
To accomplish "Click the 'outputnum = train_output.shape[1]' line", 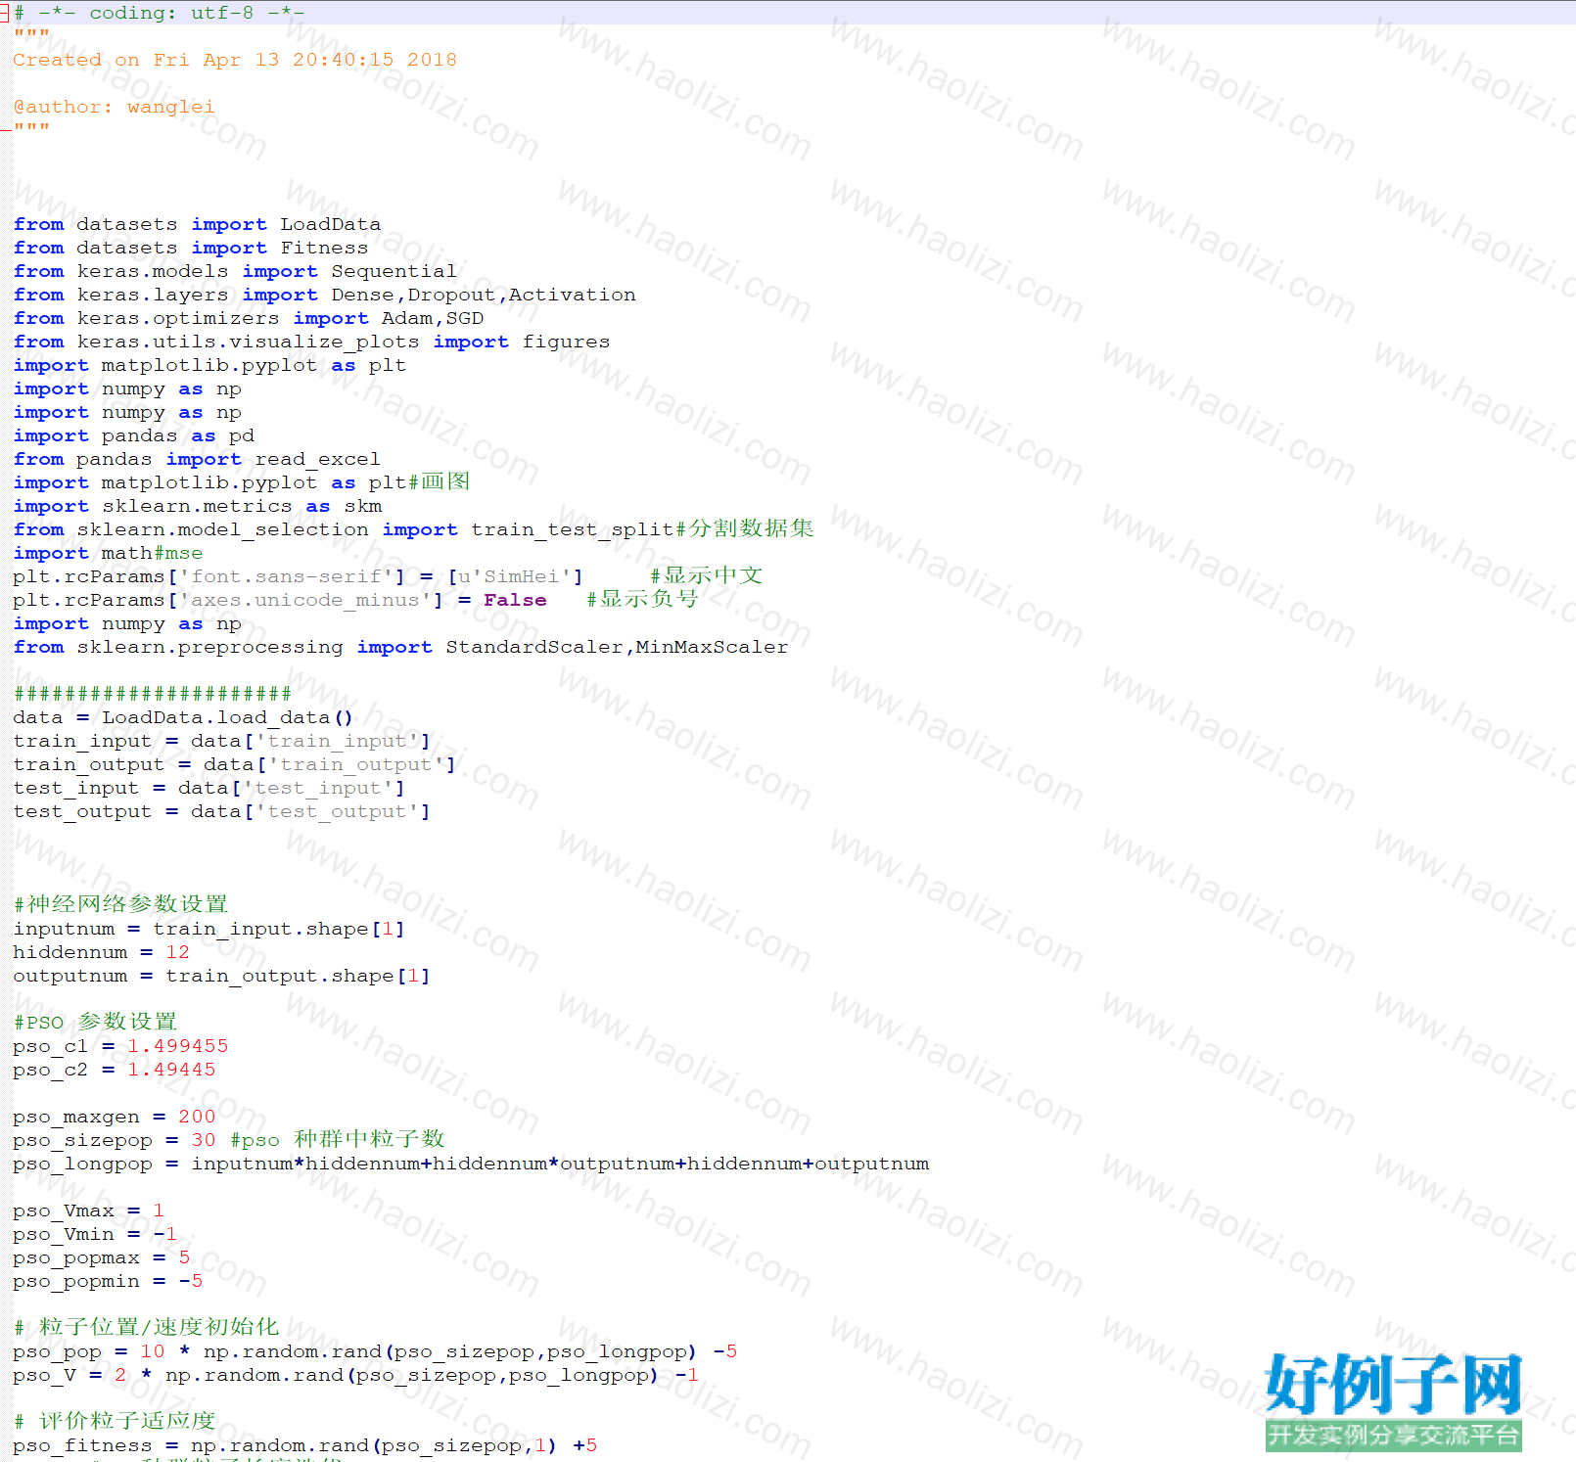I will 221,976.
